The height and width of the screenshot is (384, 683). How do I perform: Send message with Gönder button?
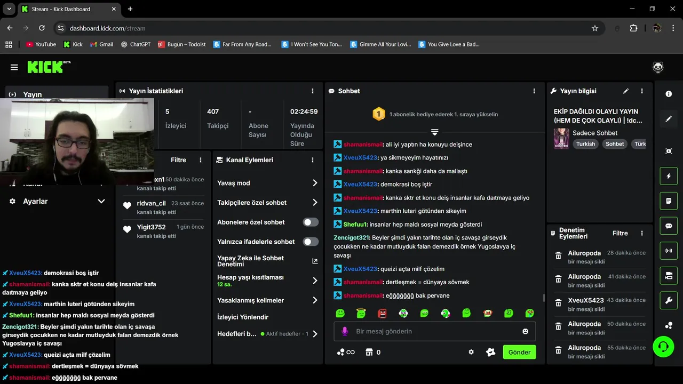point(519,352)
